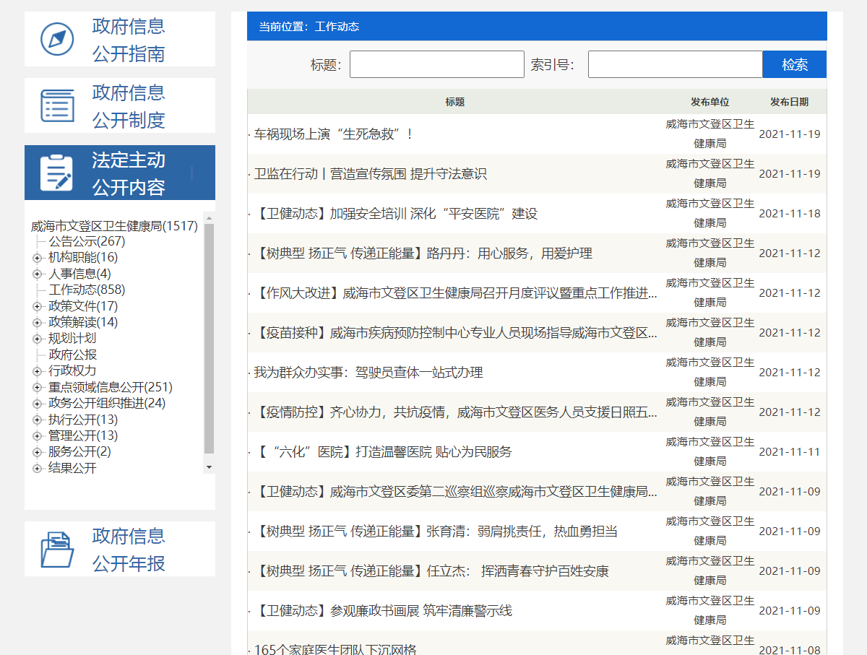
Task: Open article 任立杰：挥洒青春守护百姓安康
Action: [x=431, y=571]
